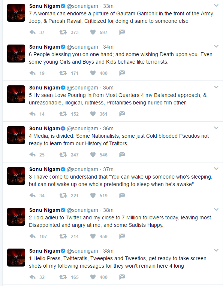
Task: Reply to the bid adieu tweet
Action: (33, 236)
